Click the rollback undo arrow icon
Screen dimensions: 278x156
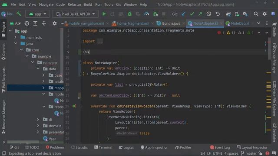point(218,14)
